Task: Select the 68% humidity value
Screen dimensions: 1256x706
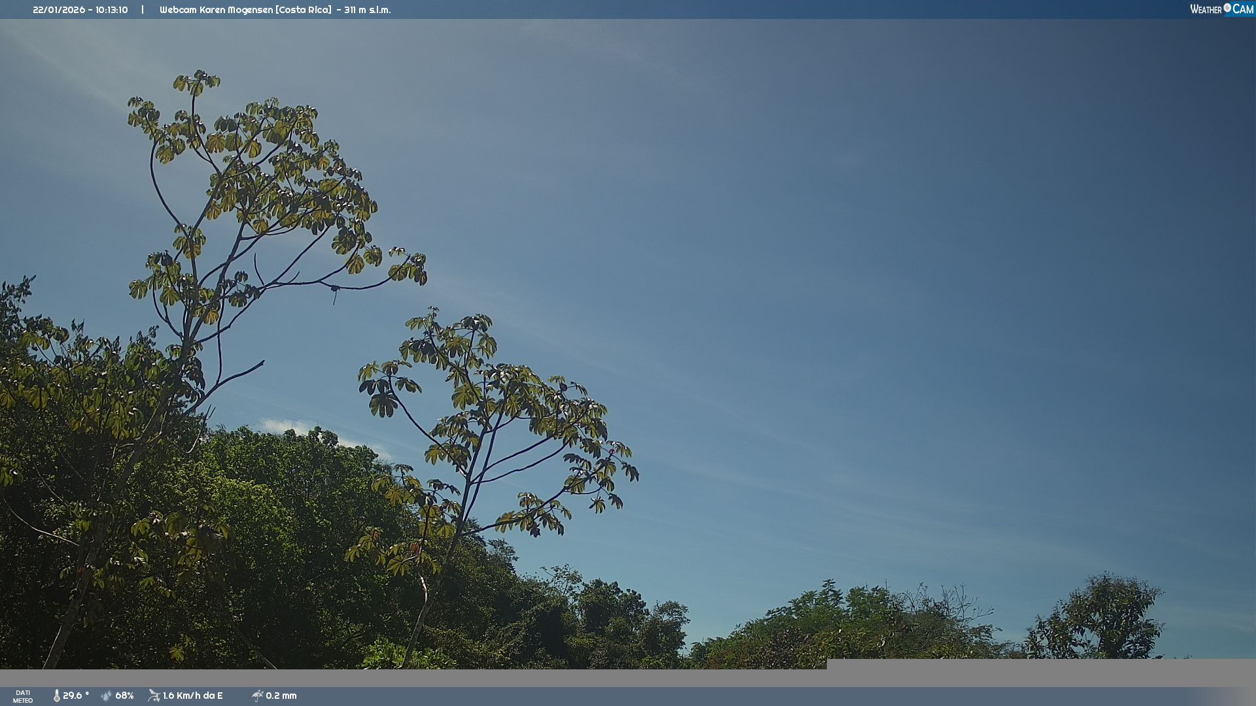Action: pos(124,696)
